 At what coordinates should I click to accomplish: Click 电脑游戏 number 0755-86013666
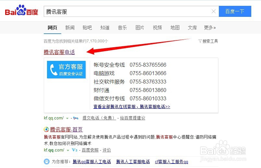click(x=148, y=73)
